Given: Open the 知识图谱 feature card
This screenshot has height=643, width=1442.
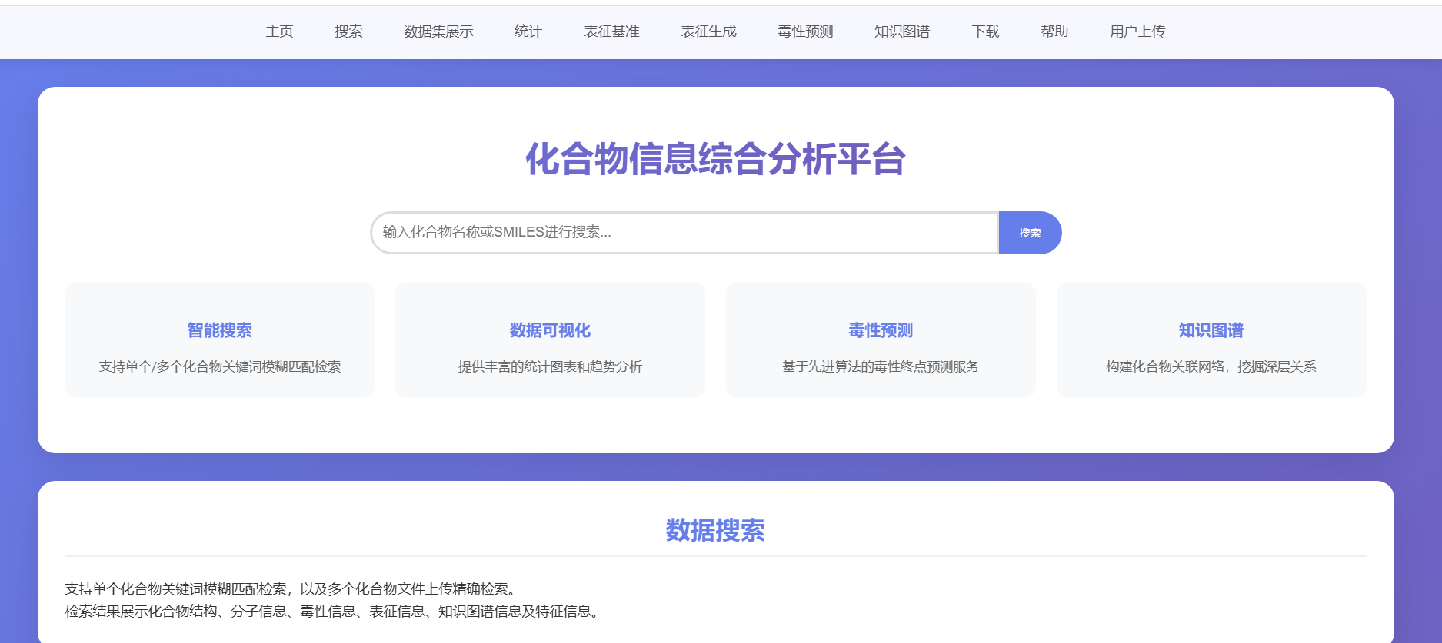Looking at the screenshot, I should point(1211,340).
